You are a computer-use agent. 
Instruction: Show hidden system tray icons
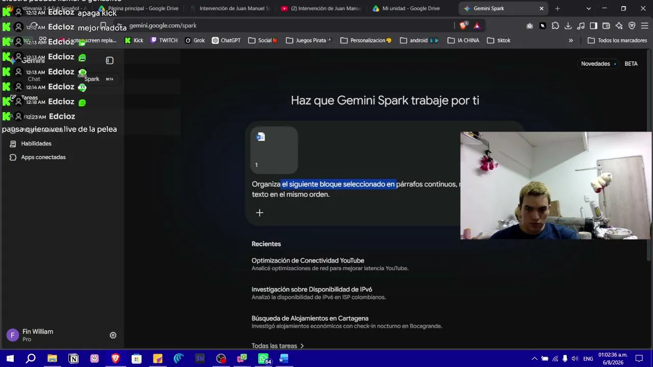[x=534, y=358]
